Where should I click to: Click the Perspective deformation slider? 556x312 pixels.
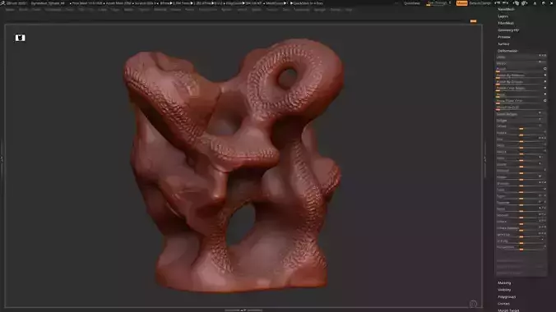click(x=520, y=247)
